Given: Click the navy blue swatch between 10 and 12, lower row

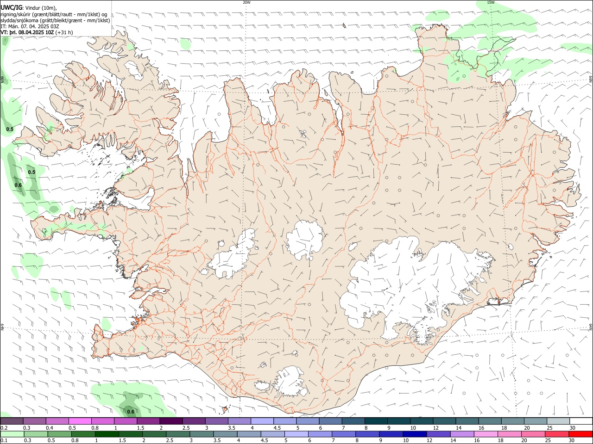Looking at the screenshot, I should 414,434.
